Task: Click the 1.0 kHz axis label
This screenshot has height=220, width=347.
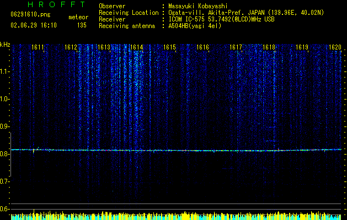Action: coord(5,99)
